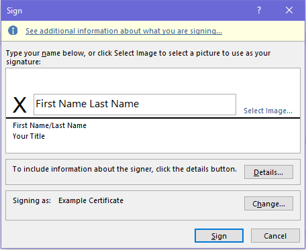This screenshot has width=306, height=250.
Task: Click the 'Type your name below' instruction text
Action: (x=138, y=57)
